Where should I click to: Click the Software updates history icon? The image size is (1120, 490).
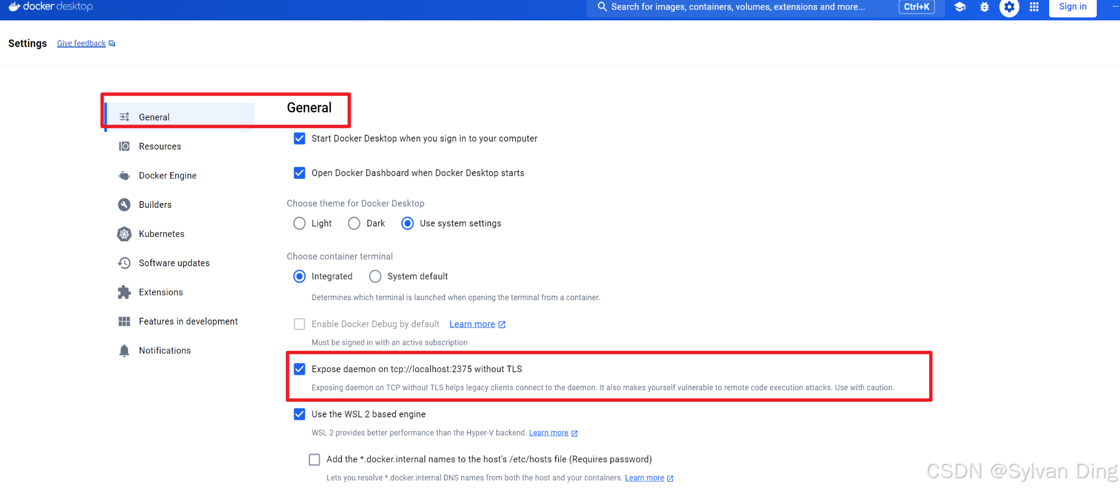coord(124,263)
